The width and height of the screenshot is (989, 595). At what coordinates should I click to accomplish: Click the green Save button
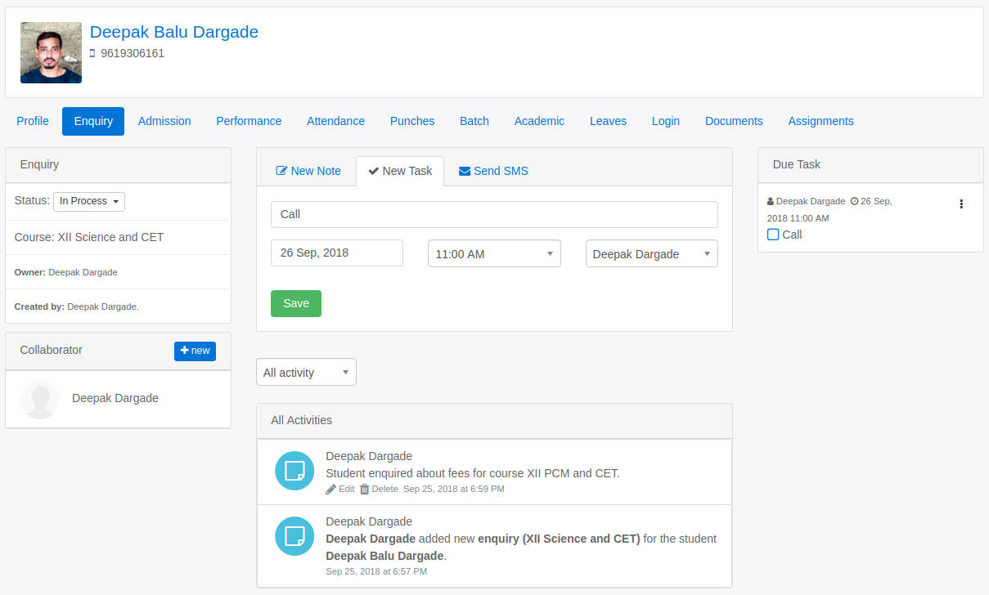[295, 302]
